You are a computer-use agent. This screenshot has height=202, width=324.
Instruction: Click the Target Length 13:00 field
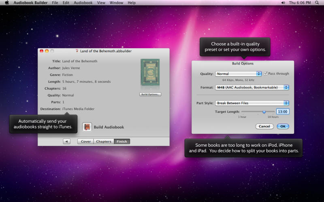pyautogui.click(x=282, y=112)
